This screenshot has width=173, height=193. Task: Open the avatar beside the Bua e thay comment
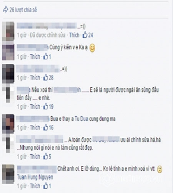(x=8, y=124)
